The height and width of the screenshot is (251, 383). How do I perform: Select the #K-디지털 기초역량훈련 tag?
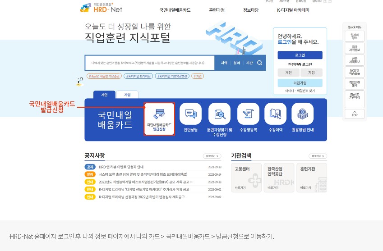(172, 76)
